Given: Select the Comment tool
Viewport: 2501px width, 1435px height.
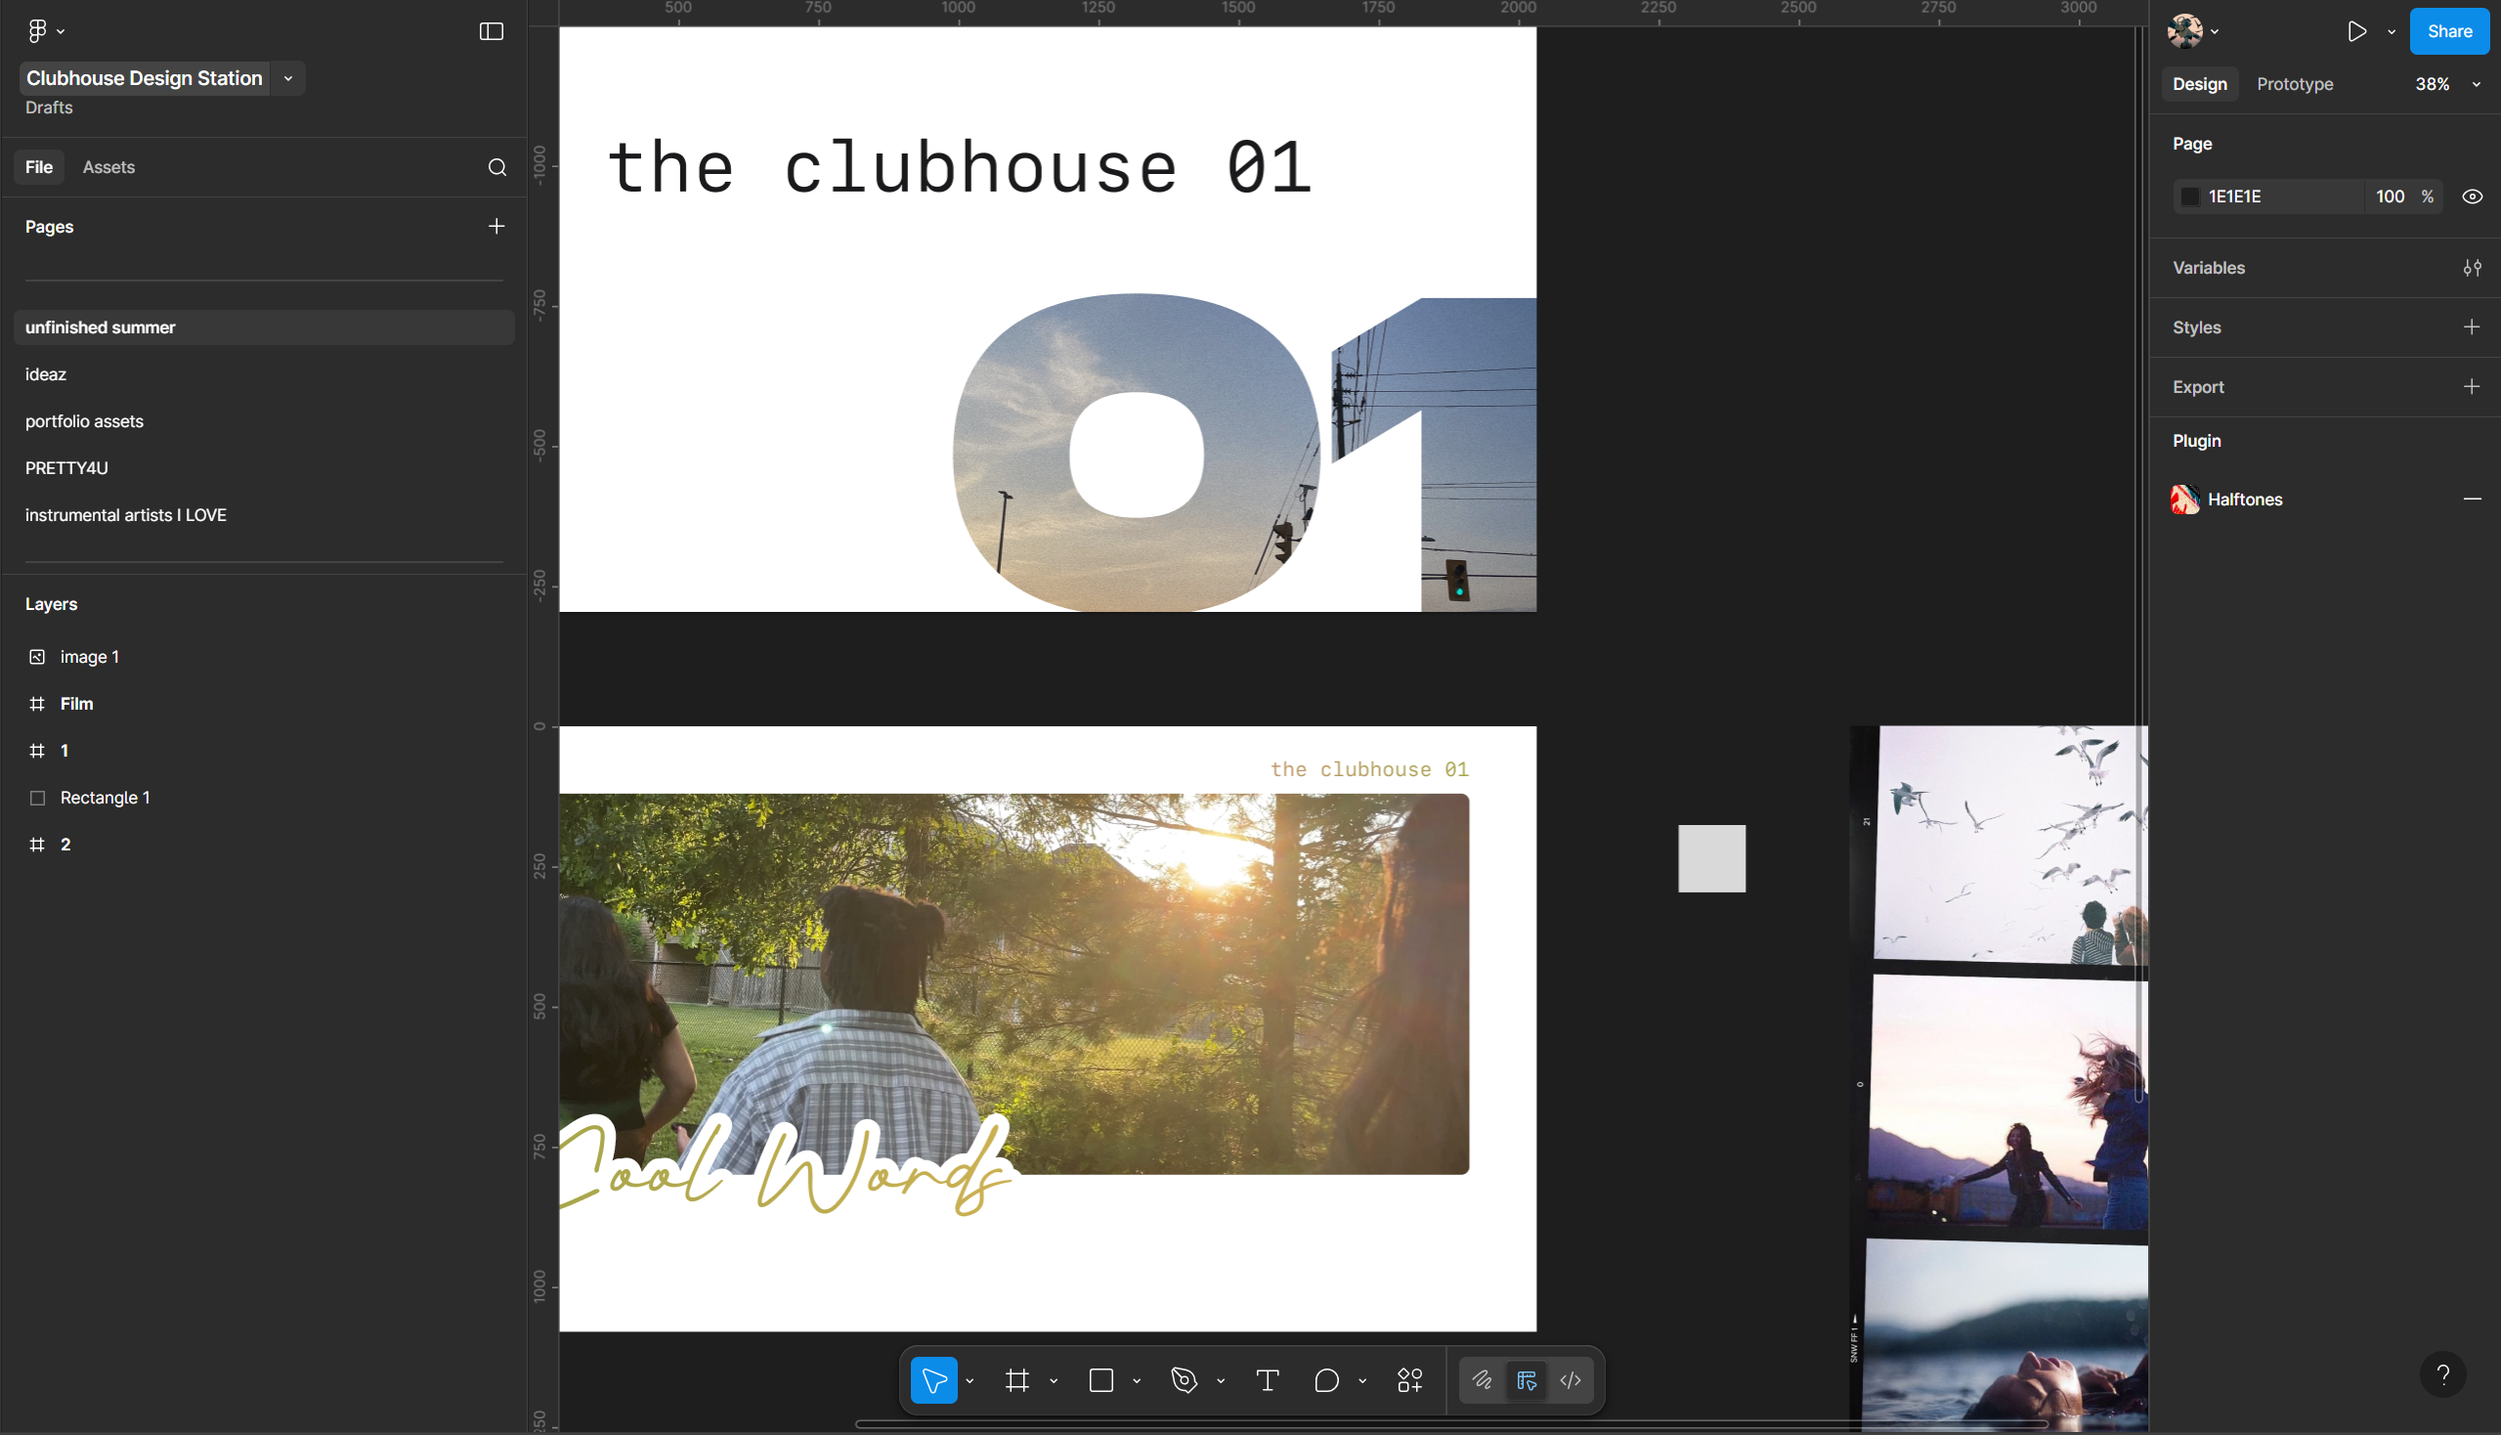Looking at the screenshot, I should (x=1326, y=1380).
